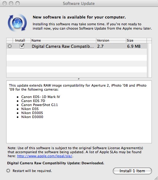This screenshot has width=158, height=180.
Task: Click version value 2.7
Action: coord(100,46)
